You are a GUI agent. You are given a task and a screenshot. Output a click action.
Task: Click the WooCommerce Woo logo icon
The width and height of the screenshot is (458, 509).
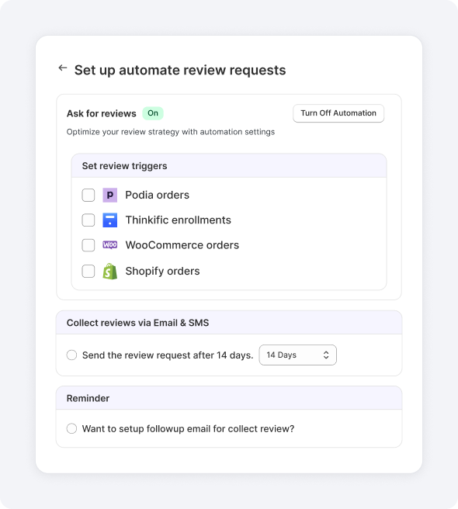109,244
